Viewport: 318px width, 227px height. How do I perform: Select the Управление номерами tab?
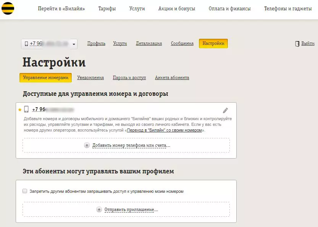[x=45, y=78]
